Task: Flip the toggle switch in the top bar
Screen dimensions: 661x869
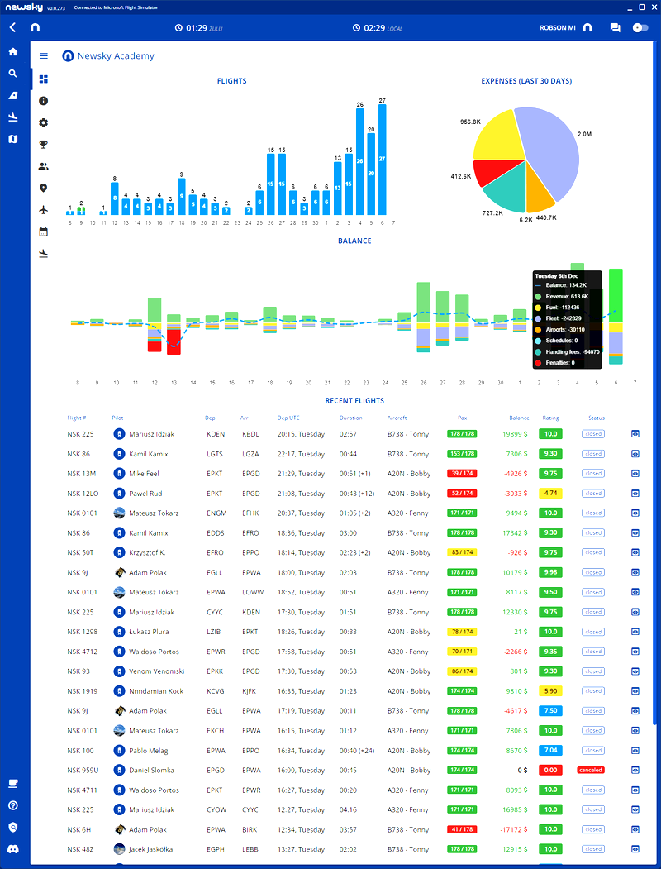Action: (x=640, y=27)
